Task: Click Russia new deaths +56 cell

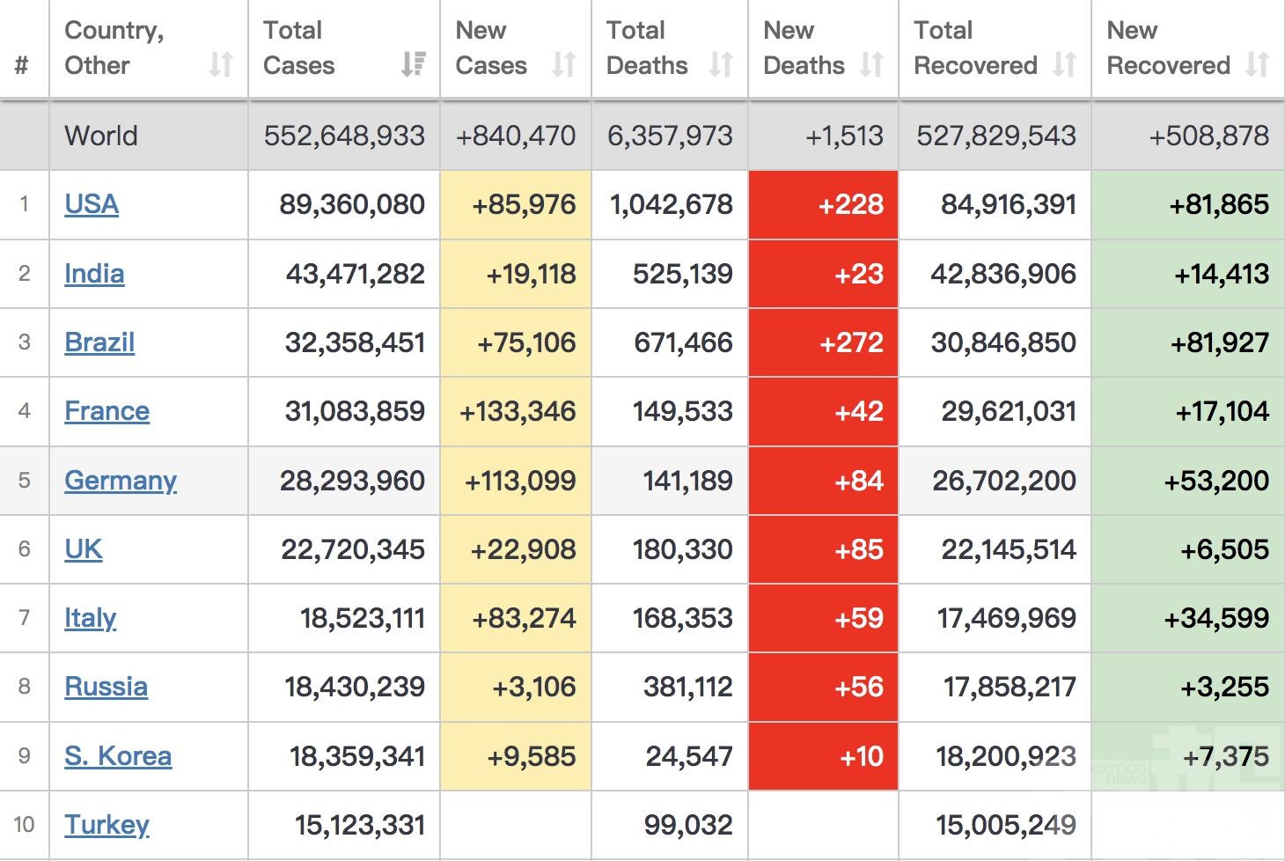Action: click(x=823, y=687)
